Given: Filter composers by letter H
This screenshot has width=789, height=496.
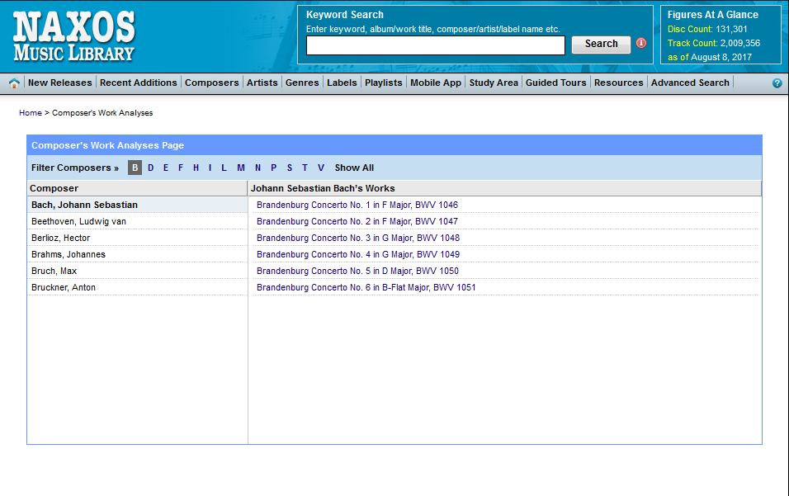Looking at the screenshot, I should (x=196, y=168).
